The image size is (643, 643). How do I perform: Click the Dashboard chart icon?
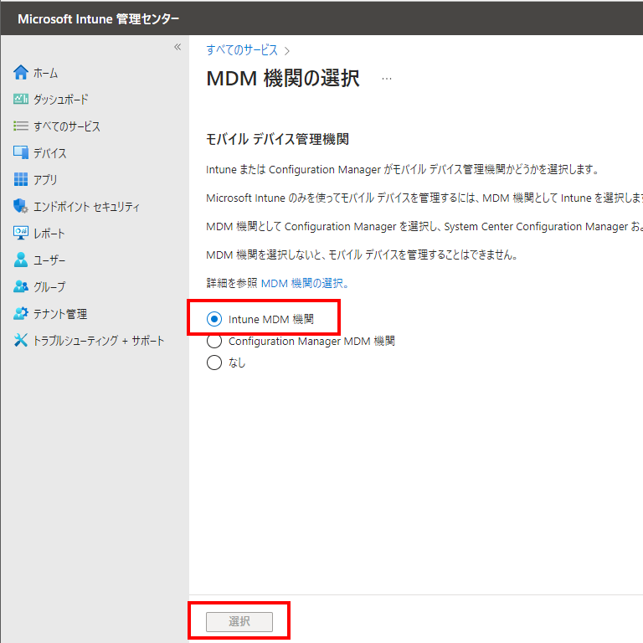(20, 99)
